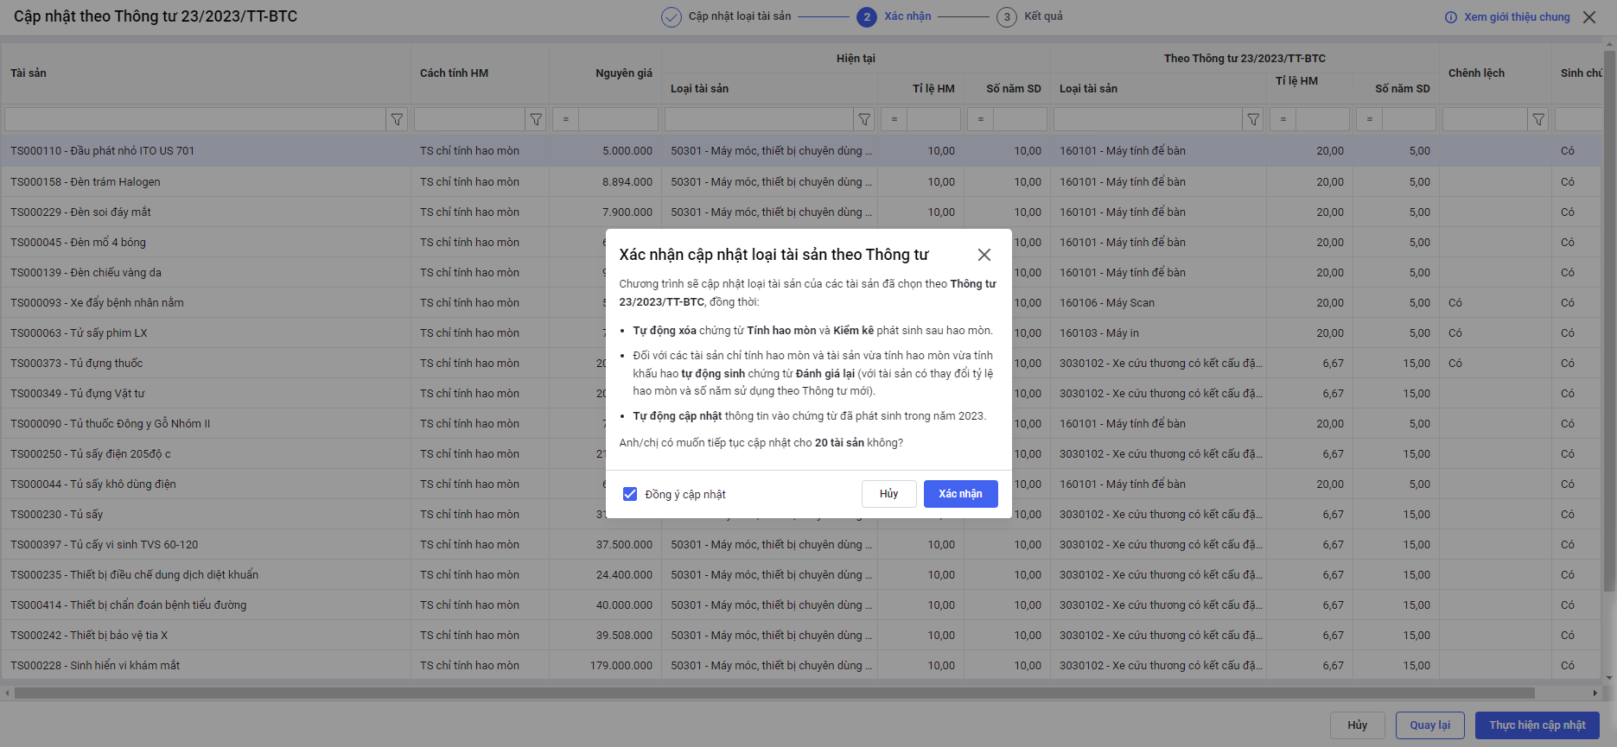Viewport: 1617px width, 747px height.
Task: Open filter icon in Chênh lệch column
Action: coord(1538,120)
